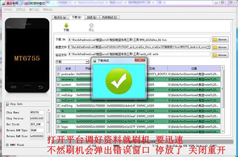
Task: Open the Help menu
Action: [x=48, y=10]
